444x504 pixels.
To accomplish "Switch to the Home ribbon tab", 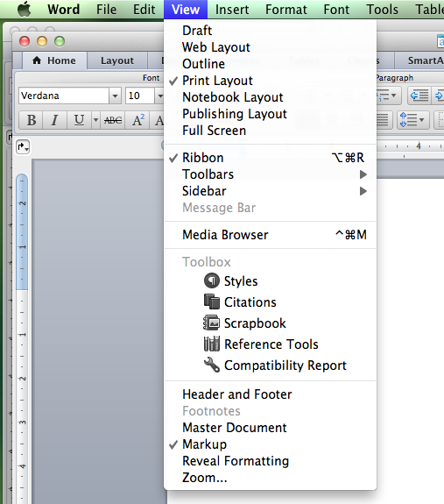I will [x=54, y=60].
